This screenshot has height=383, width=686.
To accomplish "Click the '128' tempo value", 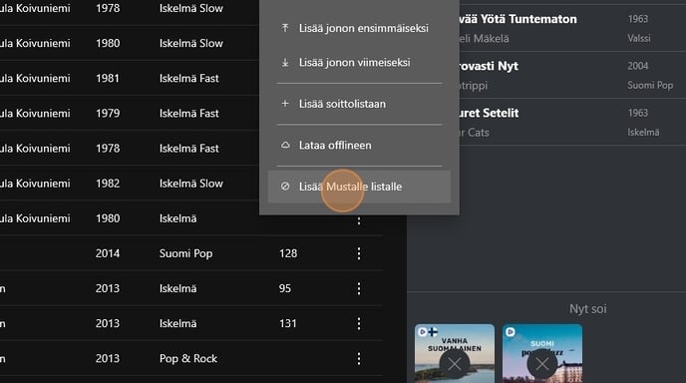I will coord(288,253).
